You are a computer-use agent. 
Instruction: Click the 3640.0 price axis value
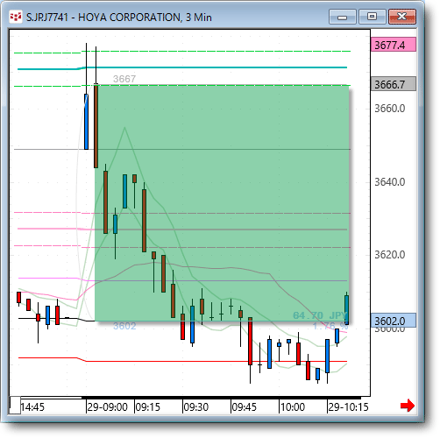point(390,182)
